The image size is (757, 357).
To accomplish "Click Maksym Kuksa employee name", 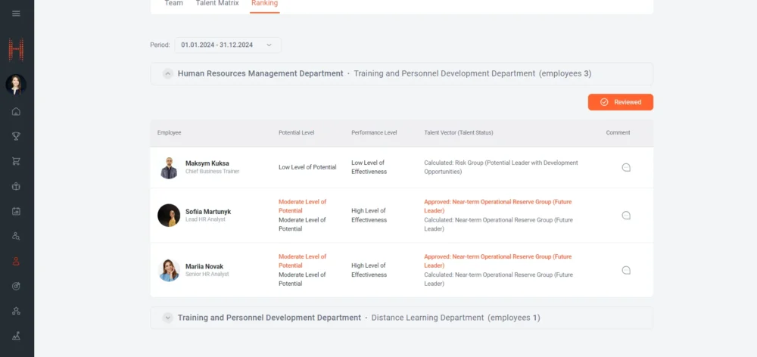I will coord(207,163).
